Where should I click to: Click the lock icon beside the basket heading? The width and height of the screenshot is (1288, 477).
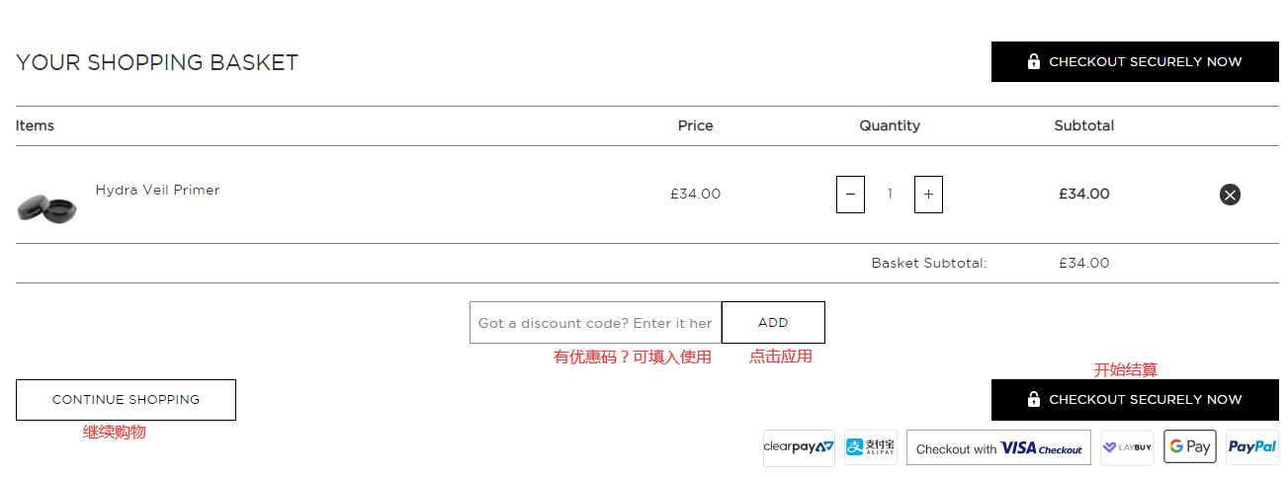pyautogui.click(x=1034, y=61)
